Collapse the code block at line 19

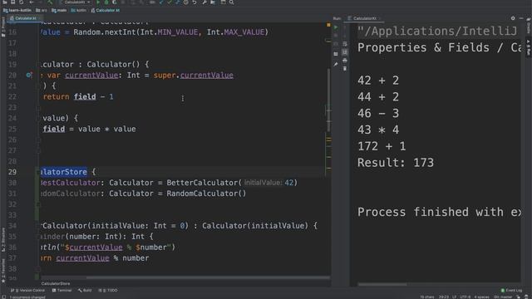pyautogui.click(x=38, y=65)
